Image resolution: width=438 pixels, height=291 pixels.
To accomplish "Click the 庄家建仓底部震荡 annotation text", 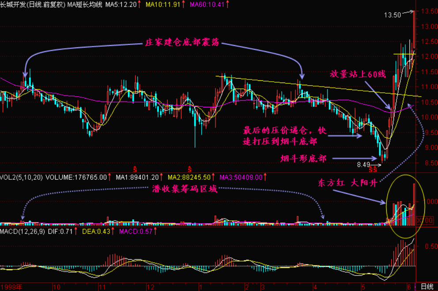I will [182, 44].
